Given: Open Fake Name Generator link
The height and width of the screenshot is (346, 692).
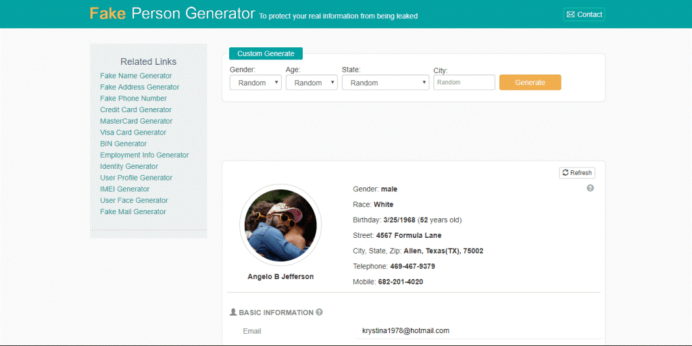Looking at the screenshot, I should pyautogui.click(x=136, y=76).
